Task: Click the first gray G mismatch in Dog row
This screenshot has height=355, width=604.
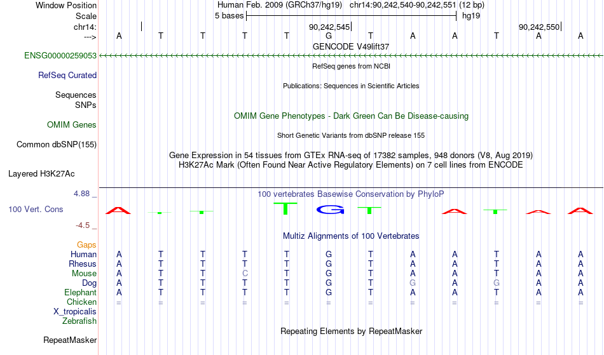Action: click(x=413, y=283)
